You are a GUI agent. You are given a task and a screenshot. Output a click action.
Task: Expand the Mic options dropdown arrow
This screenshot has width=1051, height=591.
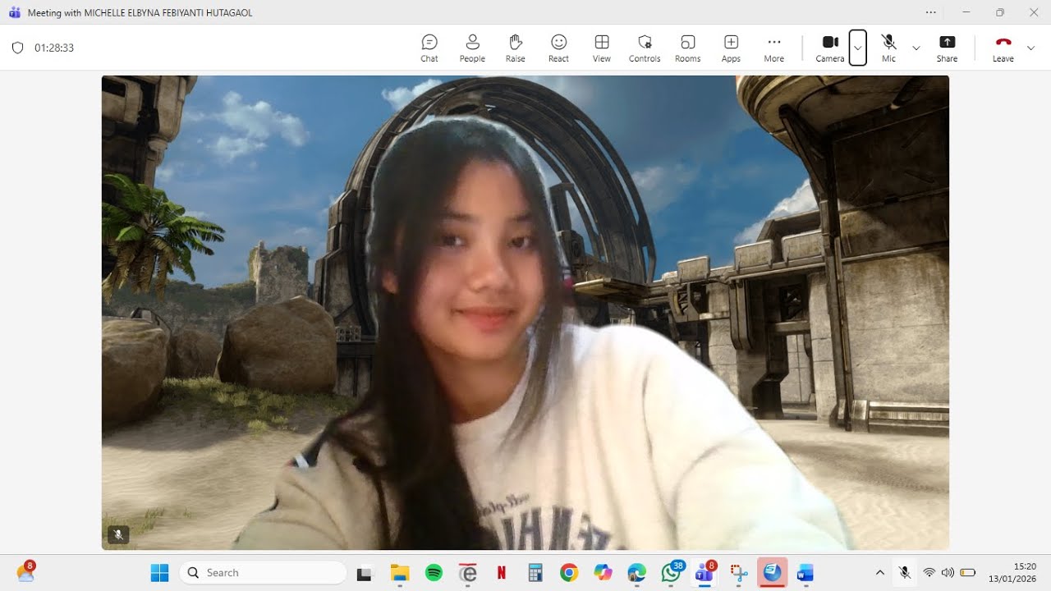916,48
